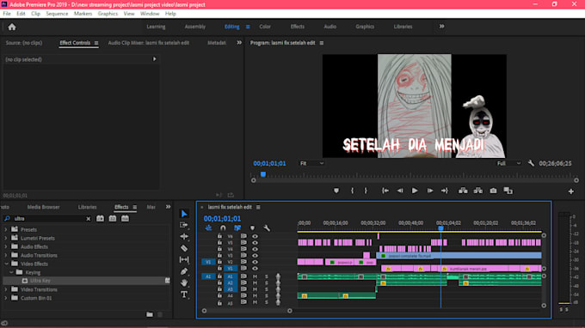
Task: Collapse the Keying subfolder
Action: pos(11,272)
